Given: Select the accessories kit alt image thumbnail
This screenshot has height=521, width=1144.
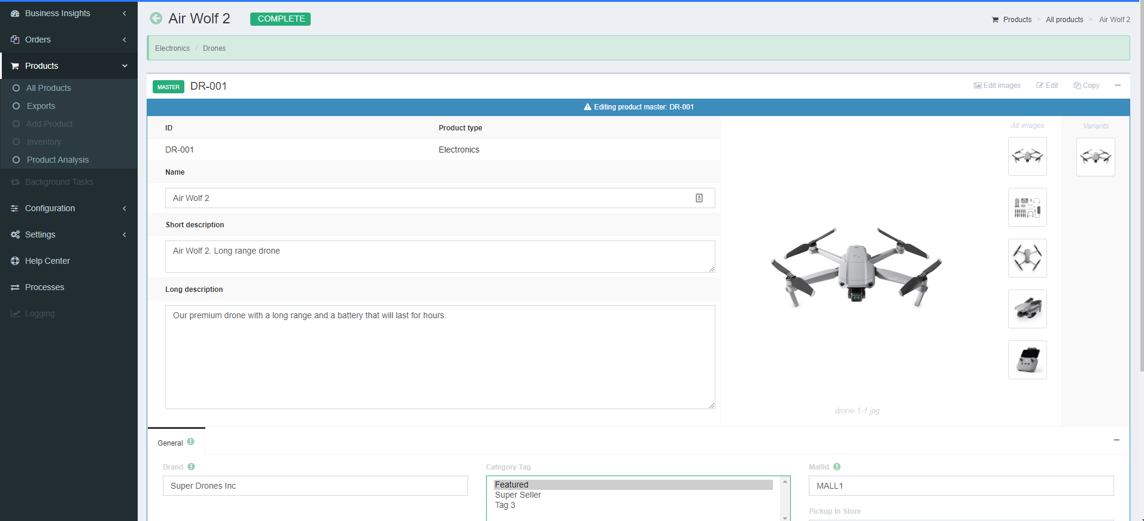Looking at the screenshot, I should point(1027,208).
